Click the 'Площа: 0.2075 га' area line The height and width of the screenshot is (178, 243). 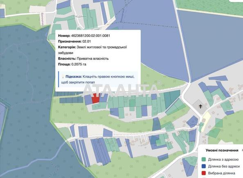click(72, 64)
